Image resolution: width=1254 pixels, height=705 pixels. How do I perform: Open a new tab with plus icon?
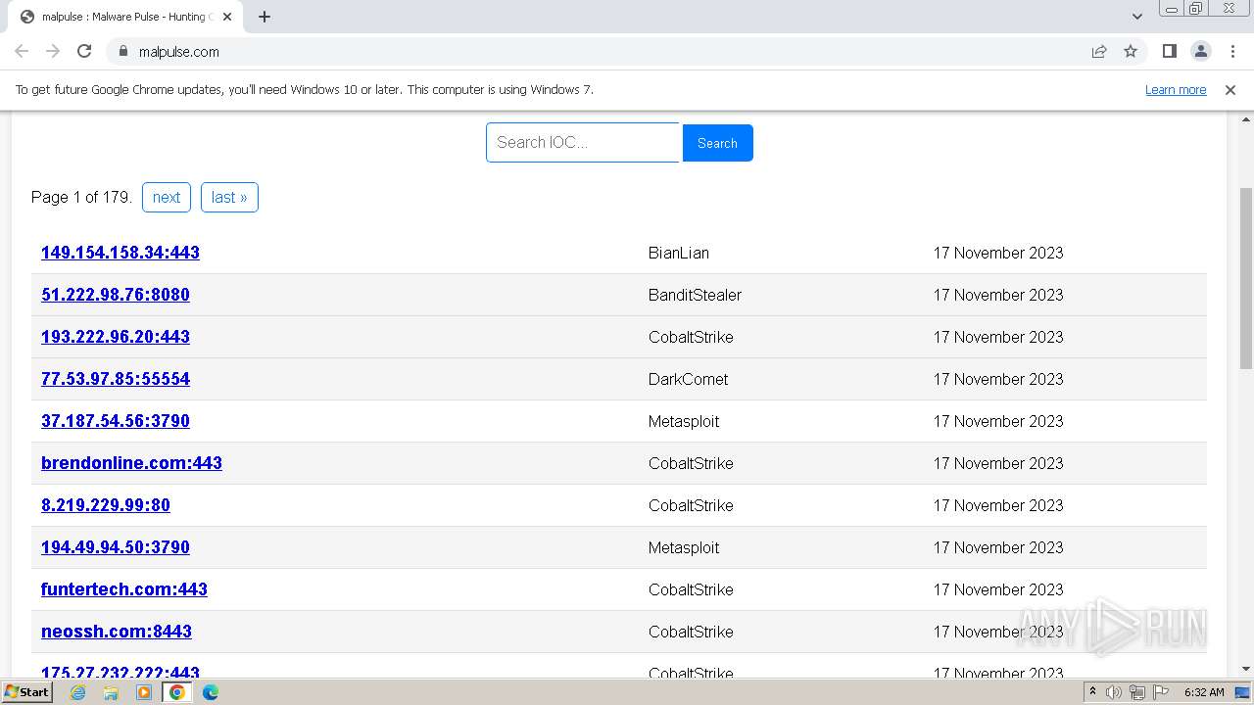265,17
